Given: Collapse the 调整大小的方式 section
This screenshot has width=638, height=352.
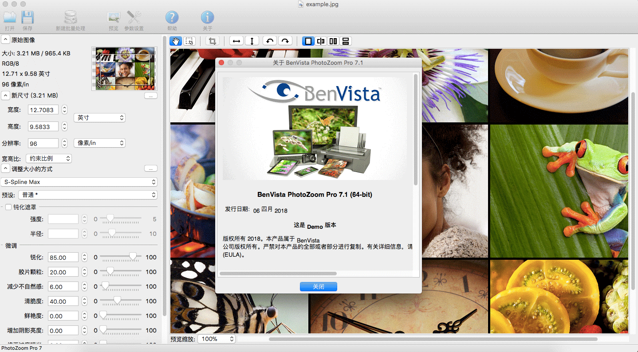Looking at the screenshot, I should coord(5,169).
